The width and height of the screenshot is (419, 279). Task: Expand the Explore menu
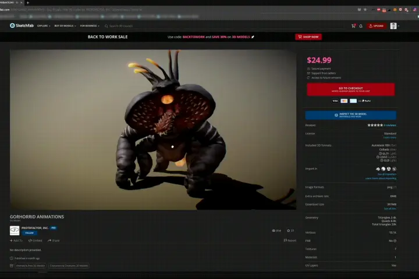click(x=44, y=26)
